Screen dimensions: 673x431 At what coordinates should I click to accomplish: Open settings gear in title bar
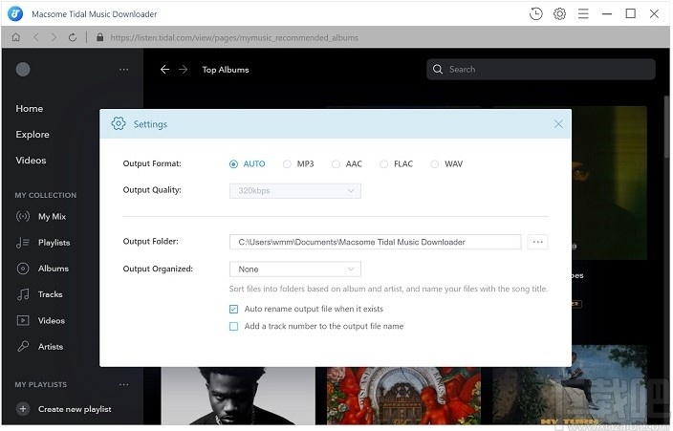coord(559,13)
